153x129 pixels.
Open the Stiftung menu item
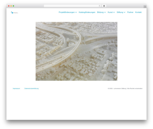120,12
